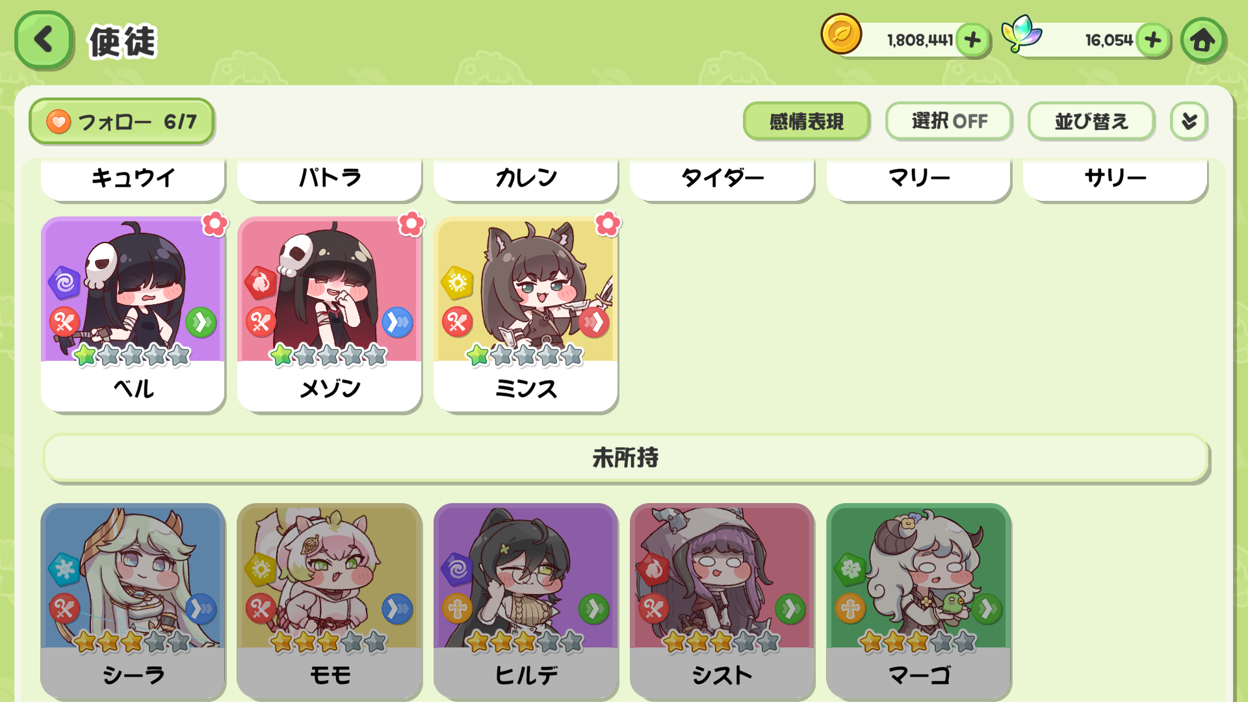Go back with the green arrow button
The image size is (1248, 702).
click(44, 40)
